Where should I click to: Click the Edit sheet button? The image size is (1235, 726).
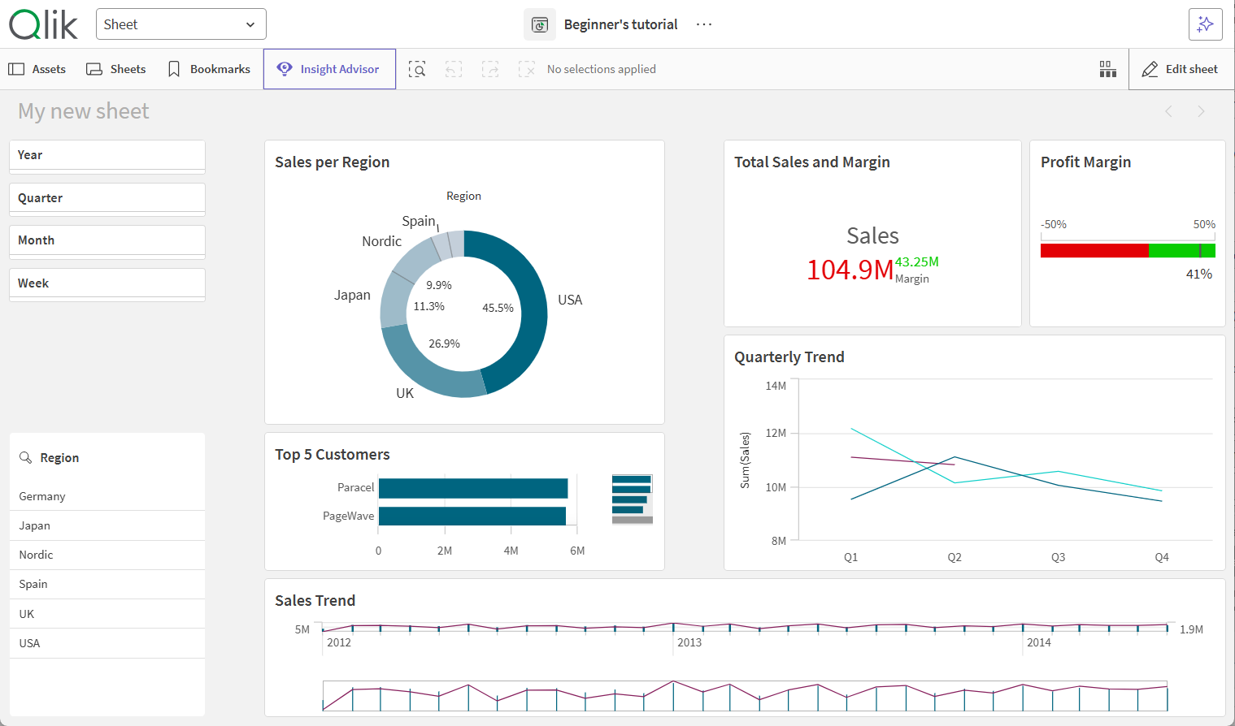point(1180,69)
